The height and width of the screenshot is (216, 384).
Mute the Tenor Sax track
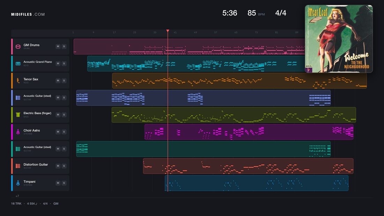point(58,81)
